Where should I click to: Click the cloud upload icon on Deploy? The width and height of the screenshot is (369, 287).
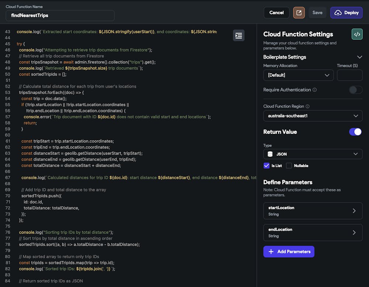(338, 13)
